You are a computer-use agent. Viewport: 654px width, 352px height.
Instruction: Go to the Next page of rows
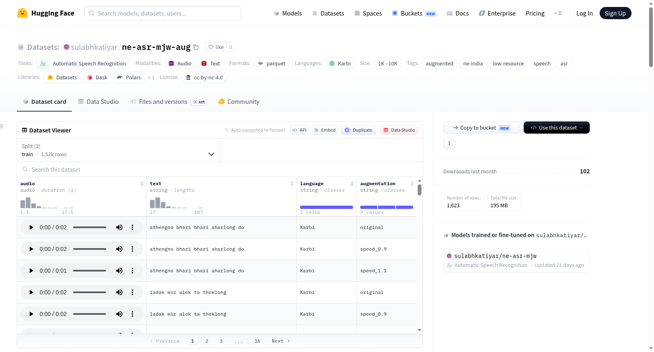(281, 341)
